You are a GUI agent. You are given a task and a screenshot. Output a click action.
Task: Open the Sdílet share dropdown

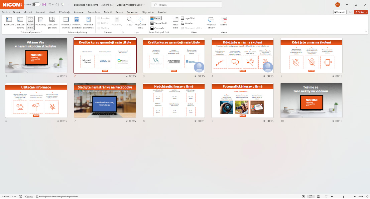[361, 12]
